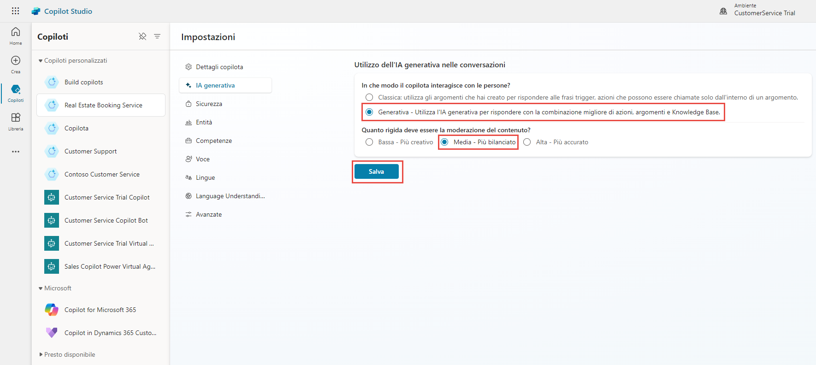Click the Customer Service Trial Copilot bot icon

[52, 197]
